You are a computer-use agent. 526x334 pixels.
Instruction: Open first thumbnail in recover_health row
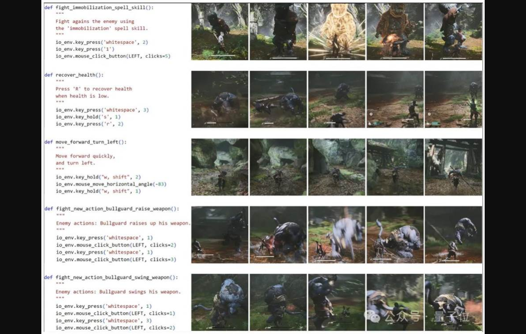pyautogui.click(x=220, y=99)
